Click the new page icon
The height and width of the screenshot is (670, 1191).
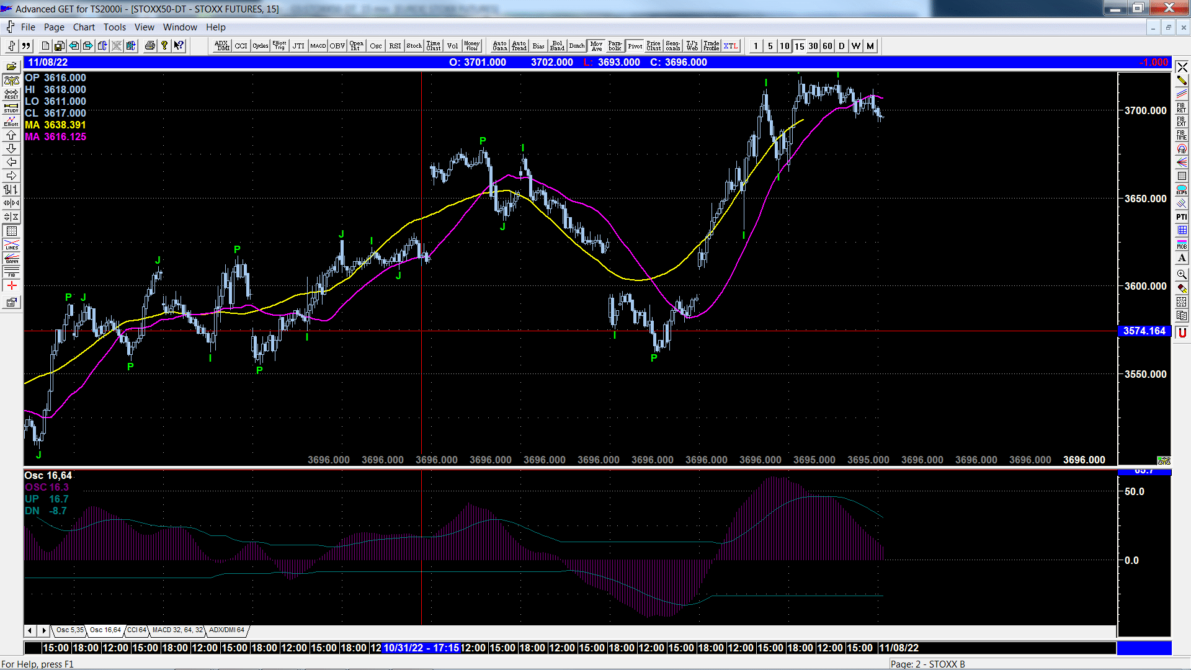pos(45,46)
